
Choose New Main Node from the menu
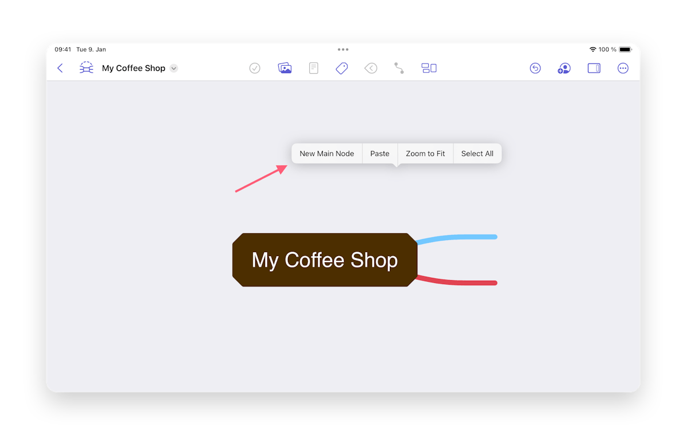[x=327, y=153]
